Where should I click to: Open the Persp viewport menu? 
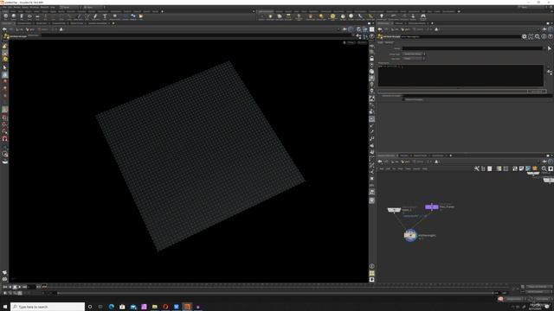point(350,42)
